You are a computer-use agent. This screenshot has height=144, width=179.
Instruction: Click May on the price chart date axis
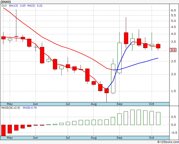coord(10,104)
